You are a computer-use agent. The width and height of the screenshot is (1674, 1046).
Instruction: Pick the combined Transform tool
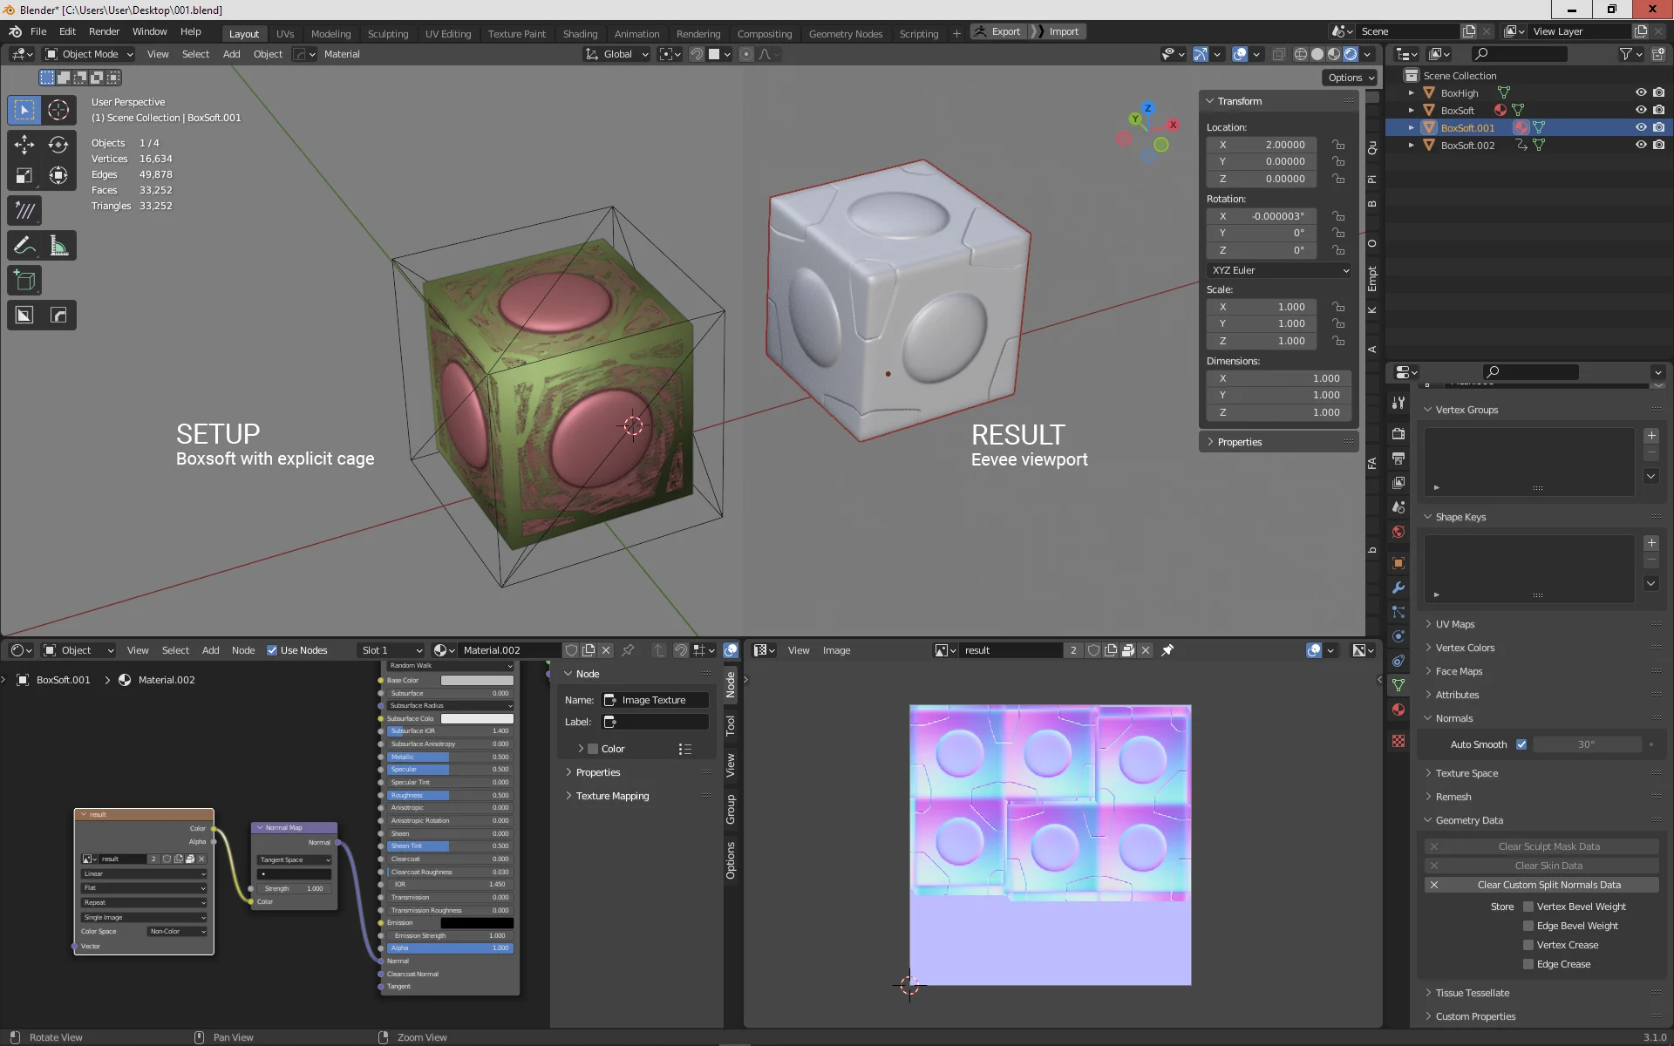coord(58,176)
